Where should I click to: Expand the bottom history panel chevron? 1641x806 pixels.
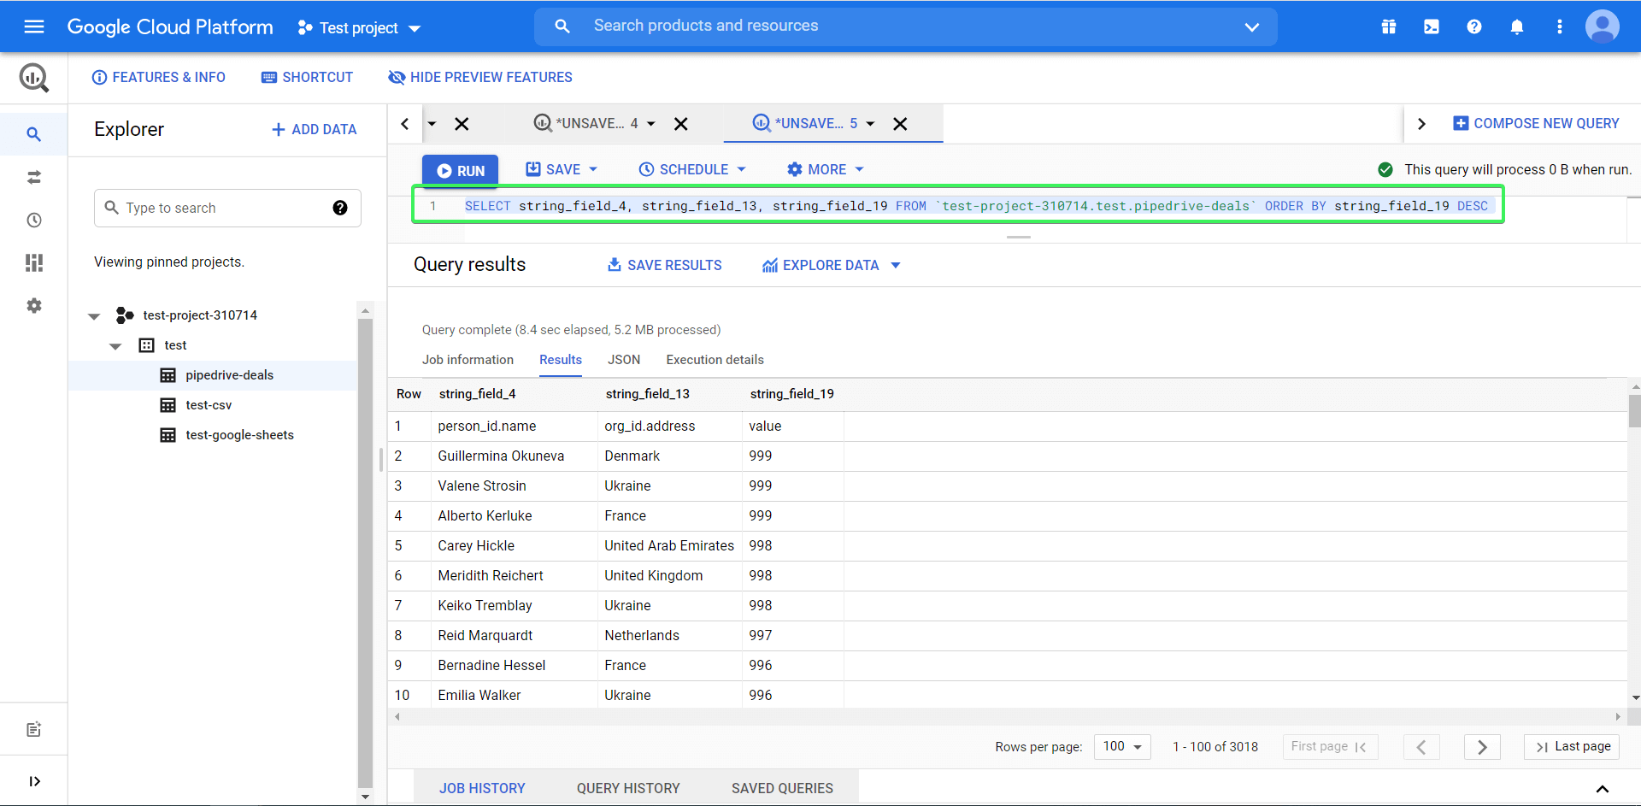tap(1603, 788)
